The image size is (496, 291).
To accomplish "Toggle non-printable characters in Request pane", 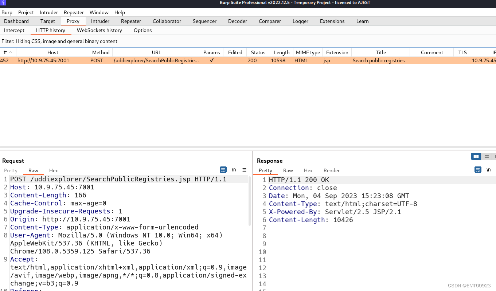I will click(x=234, y=170).
